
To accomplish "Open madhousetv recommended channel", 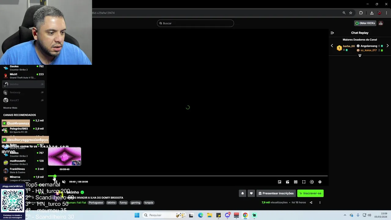I will (24, 162).
